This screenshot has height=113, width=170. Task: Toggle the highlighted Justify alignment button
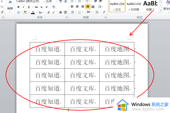[x=88, y=6]
